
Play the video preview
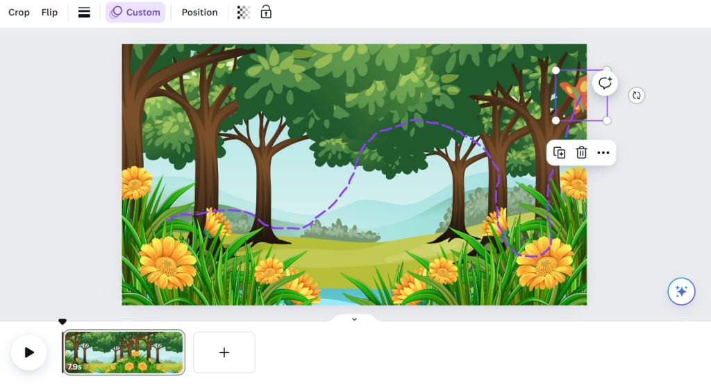coord(29,353)
